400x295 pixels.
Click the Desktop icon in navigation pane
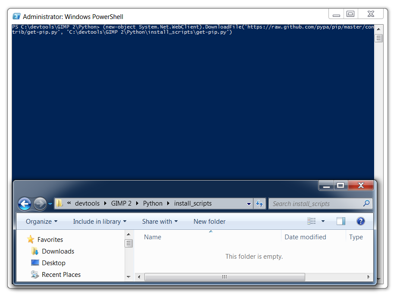[x=35, y=263]
